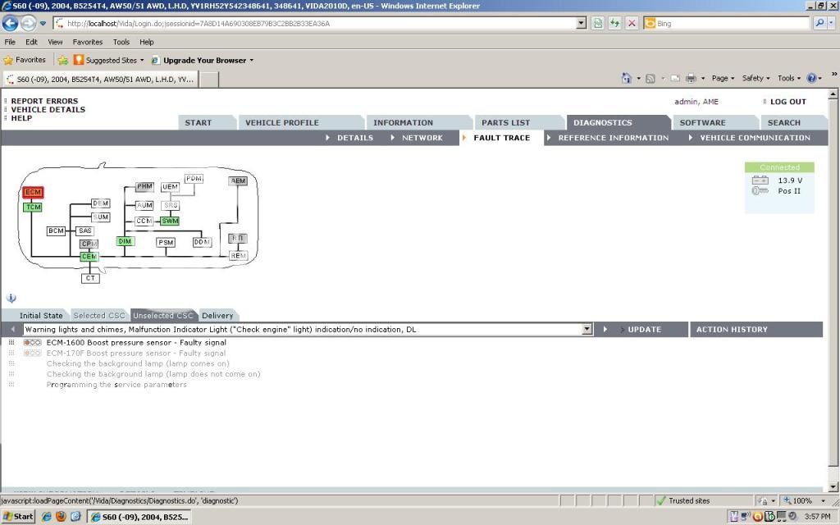
Task: Select the DIM module in the diagram
Action: pos(125,241)
